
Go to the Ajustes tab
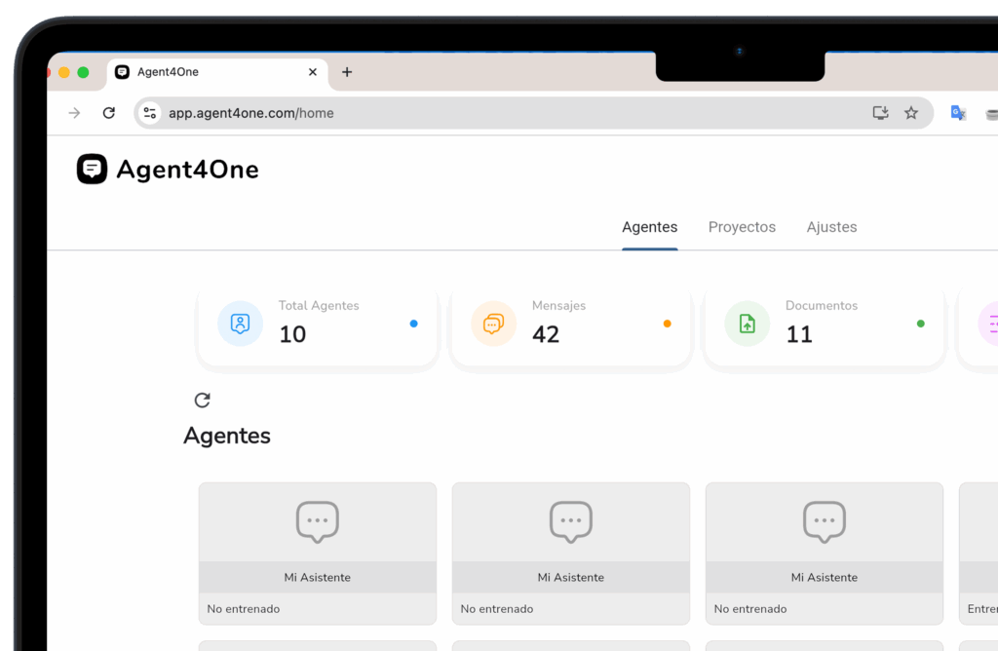[x=832, y=227]
